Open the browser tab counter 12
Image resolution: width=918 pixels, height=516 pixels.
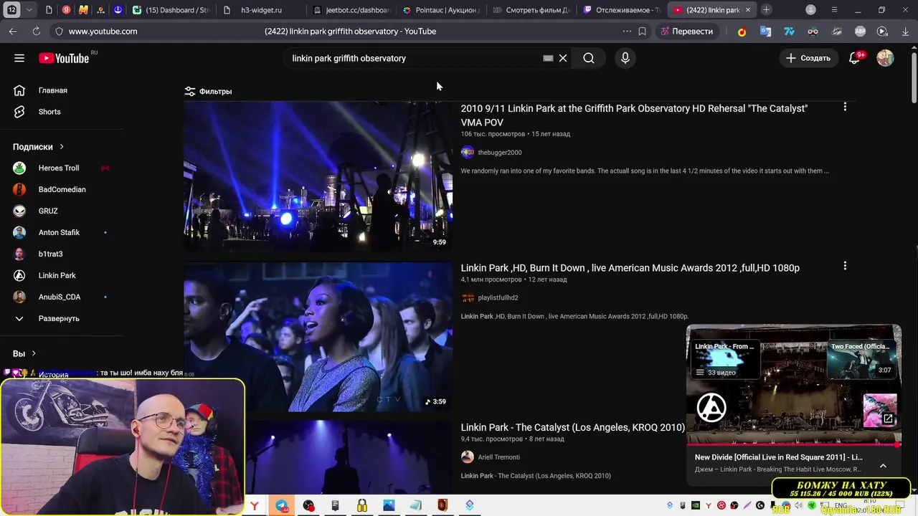click(12, 10)
